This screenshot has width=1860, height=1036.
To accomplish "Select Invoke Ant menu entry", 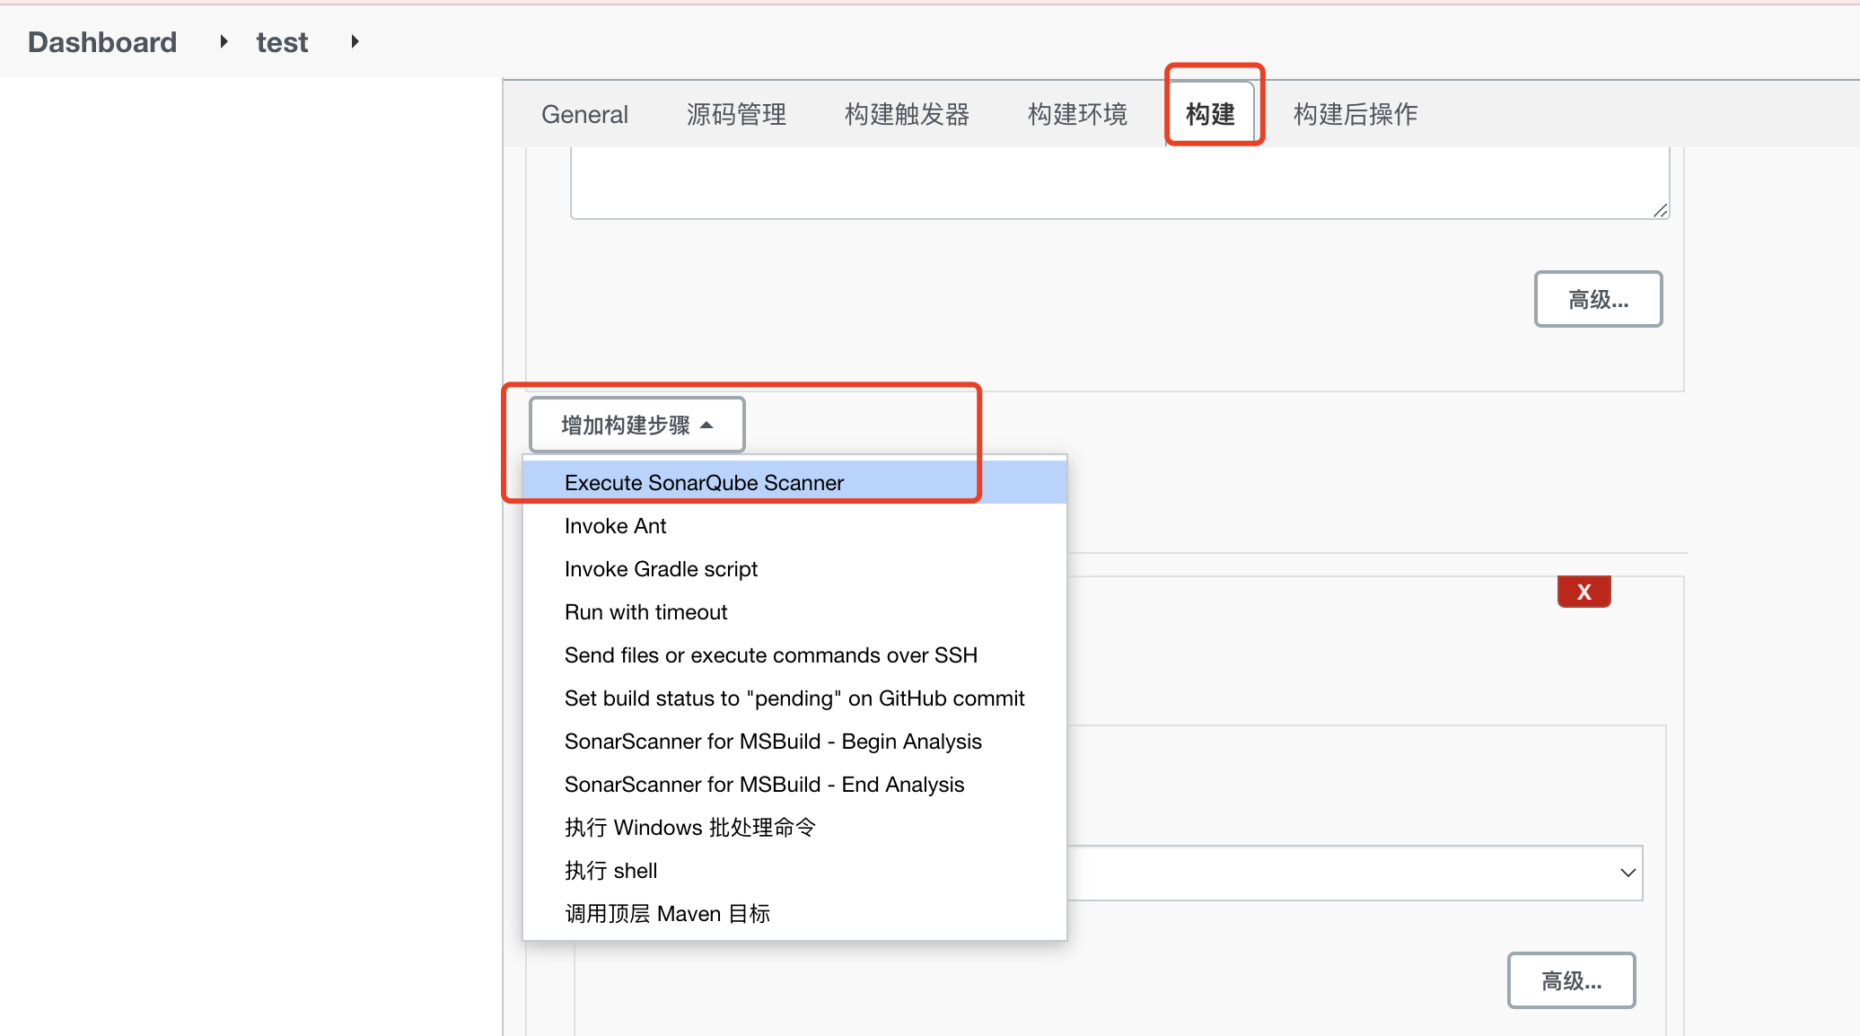I will point(615,526).
